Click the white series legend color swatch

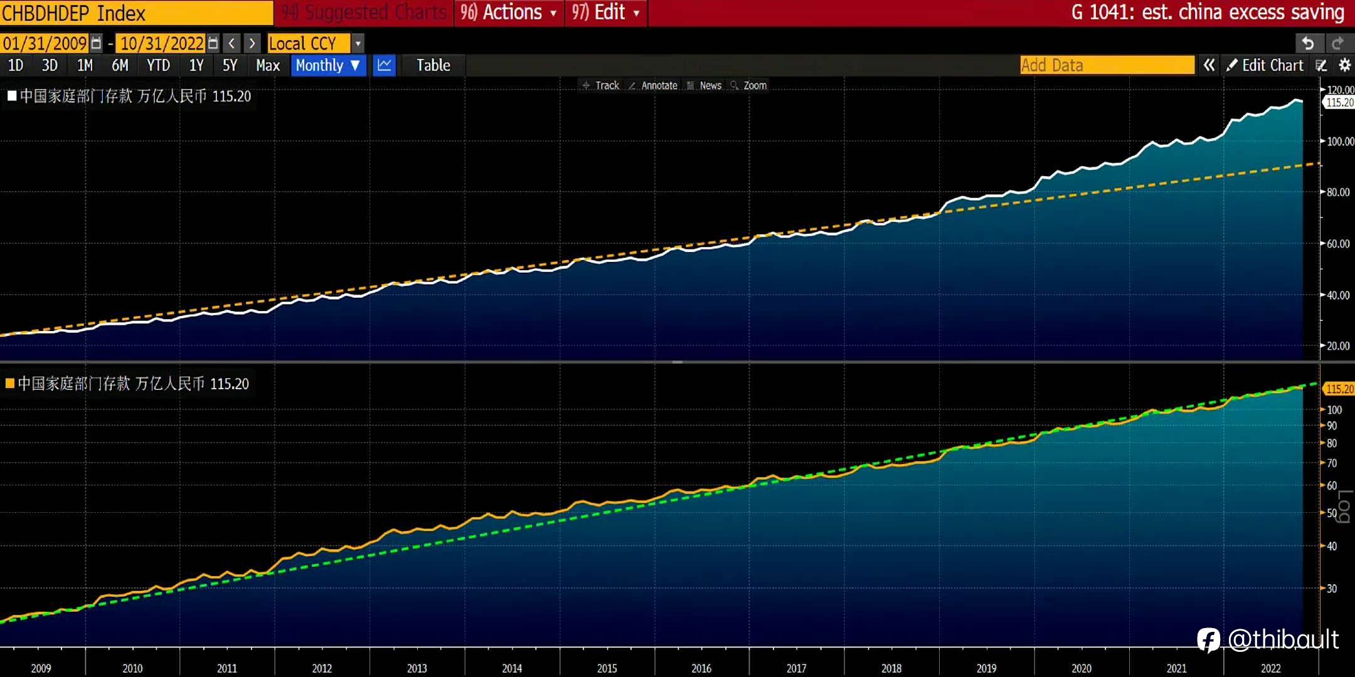[11, 96]
